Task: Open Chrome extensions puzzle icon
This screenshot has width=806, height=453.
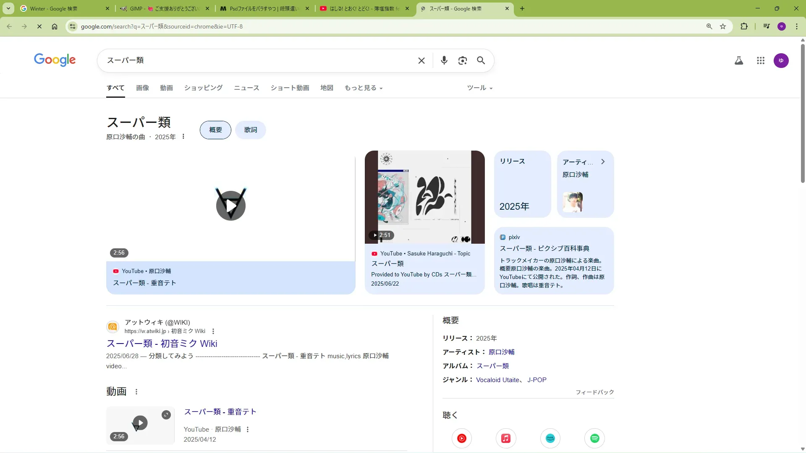Action: (x=744, y=26)
